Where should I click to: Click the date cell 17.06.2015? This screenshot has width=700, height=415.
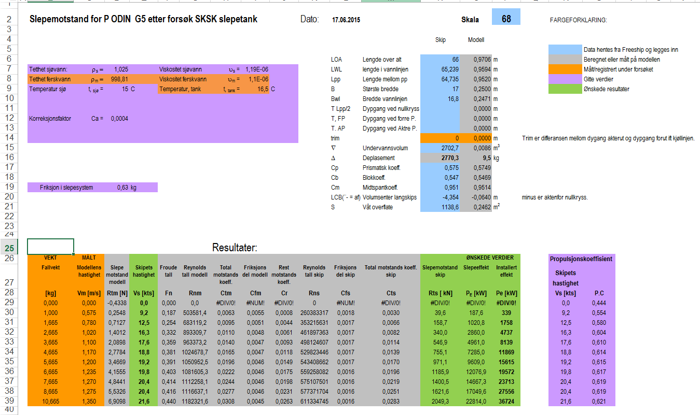click(346, 20)
